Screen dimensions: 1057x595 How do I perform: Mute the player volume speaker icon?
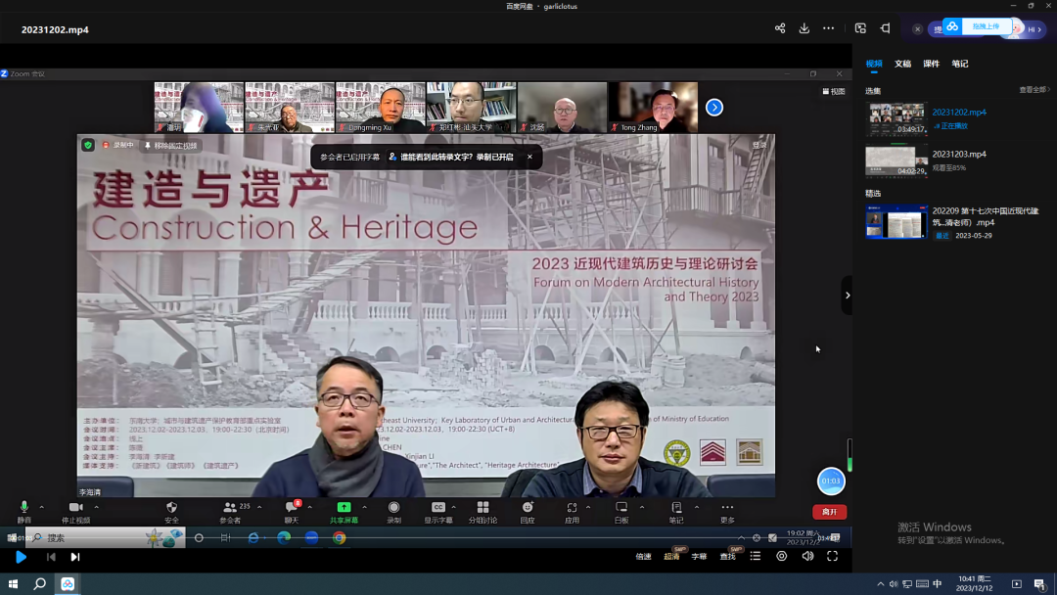pos(807,556)
